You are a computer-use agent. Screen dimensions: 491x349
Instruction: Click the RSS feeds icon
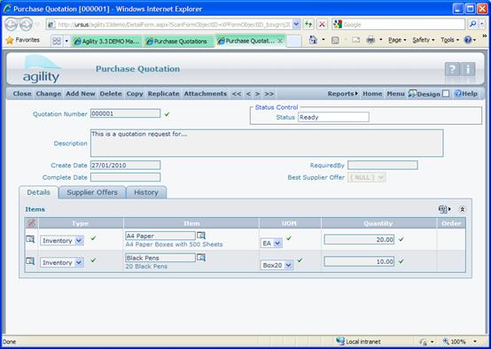[x=335, y=40]
